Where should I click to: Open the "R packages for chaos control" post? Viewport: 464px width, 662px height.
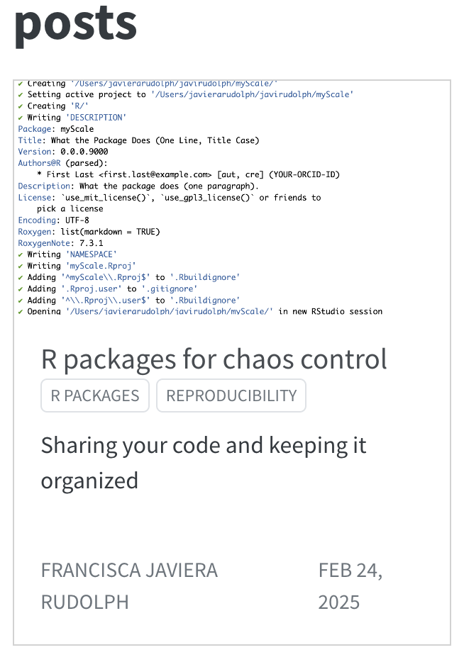[x=214, y=359]
